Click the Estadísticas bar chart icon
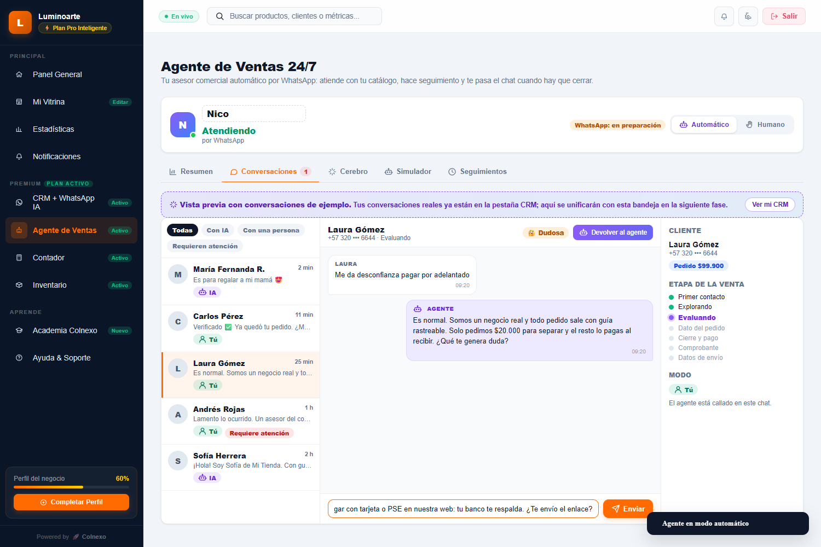 19,129
